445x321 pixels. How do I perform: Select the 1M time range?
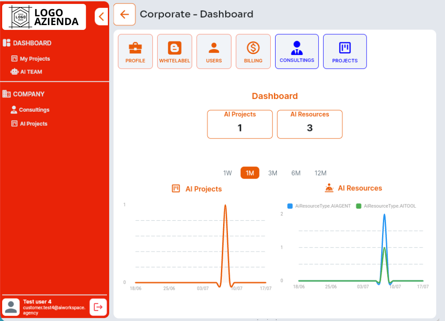point(250,173)
